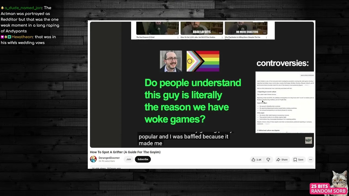Click 'Xbox To Cut 3,200 Jobs' video title
This screenshot has width=349, height=196.
coord(198,37)
